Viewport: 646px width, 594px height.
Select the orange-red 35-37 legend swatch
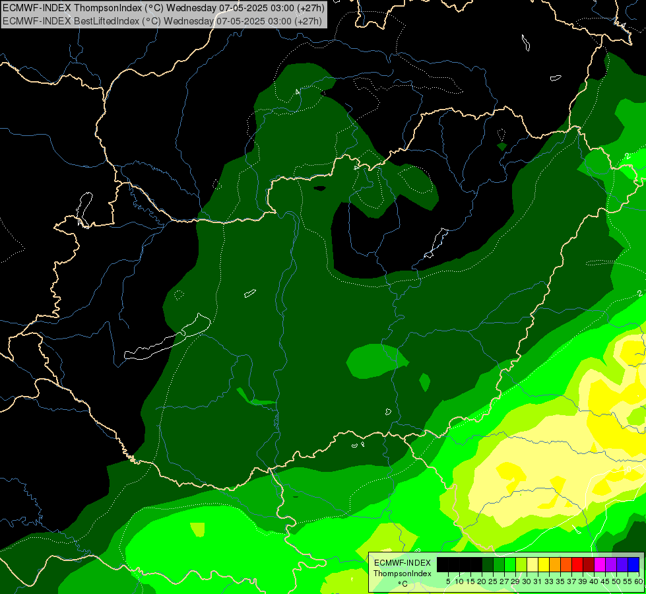tap(566, 564)
